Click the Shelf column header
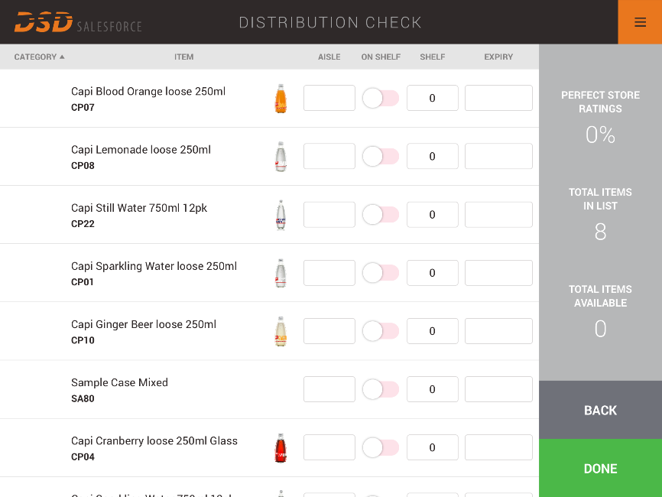Viewport: 662px width, 497px height. pyautogui.click(x=433, y=57)
